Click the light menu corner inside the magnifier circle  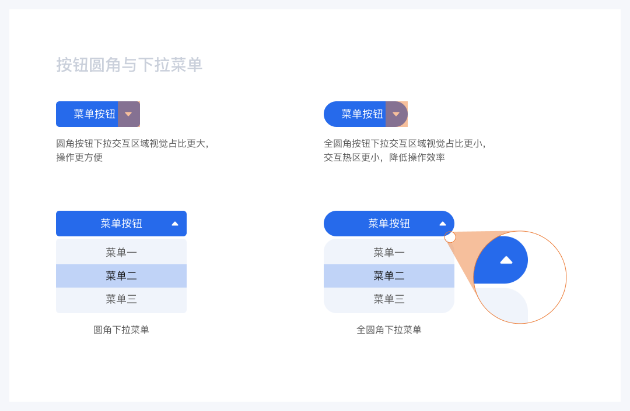click(x=503, y=305)
